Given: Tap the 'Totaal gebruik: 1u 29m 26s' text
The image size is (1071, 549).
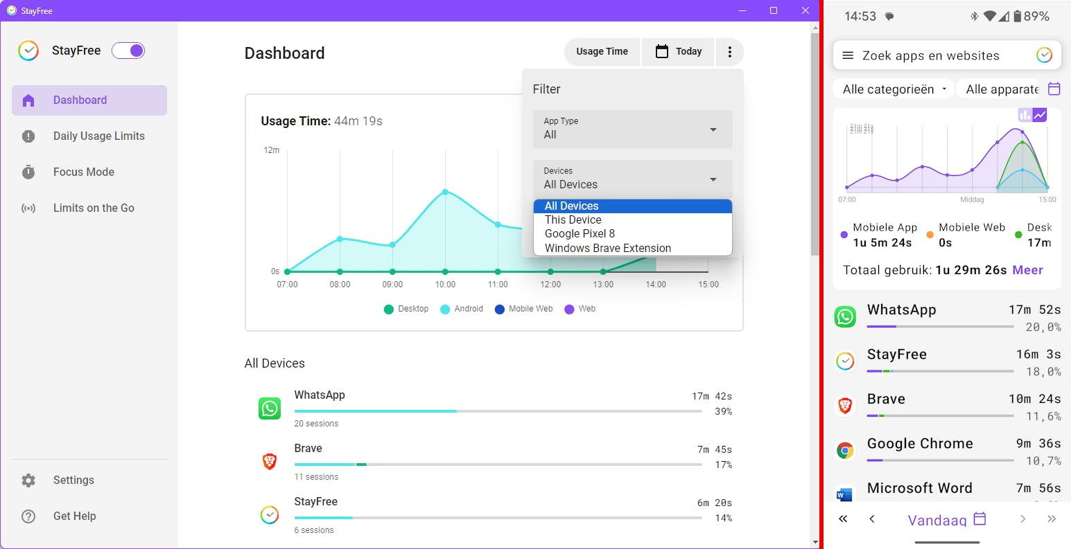Looking at the screenshot, I should point(925,270).
